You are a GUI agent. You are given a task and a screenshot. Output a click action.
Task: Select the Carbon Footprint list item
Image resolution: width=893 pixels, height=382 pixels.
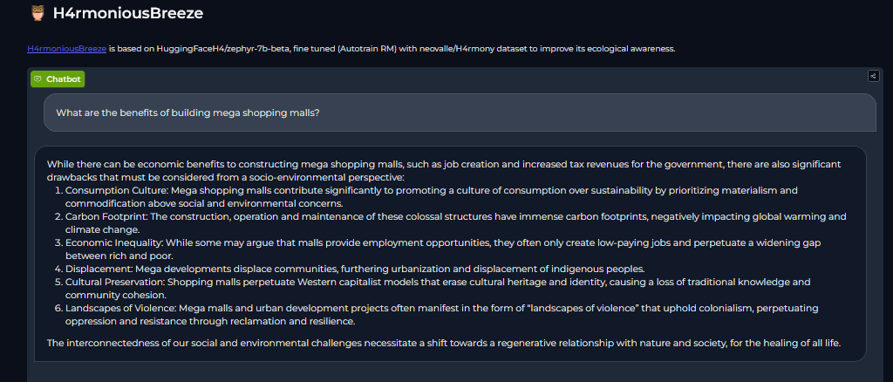(x=453, y=222)
